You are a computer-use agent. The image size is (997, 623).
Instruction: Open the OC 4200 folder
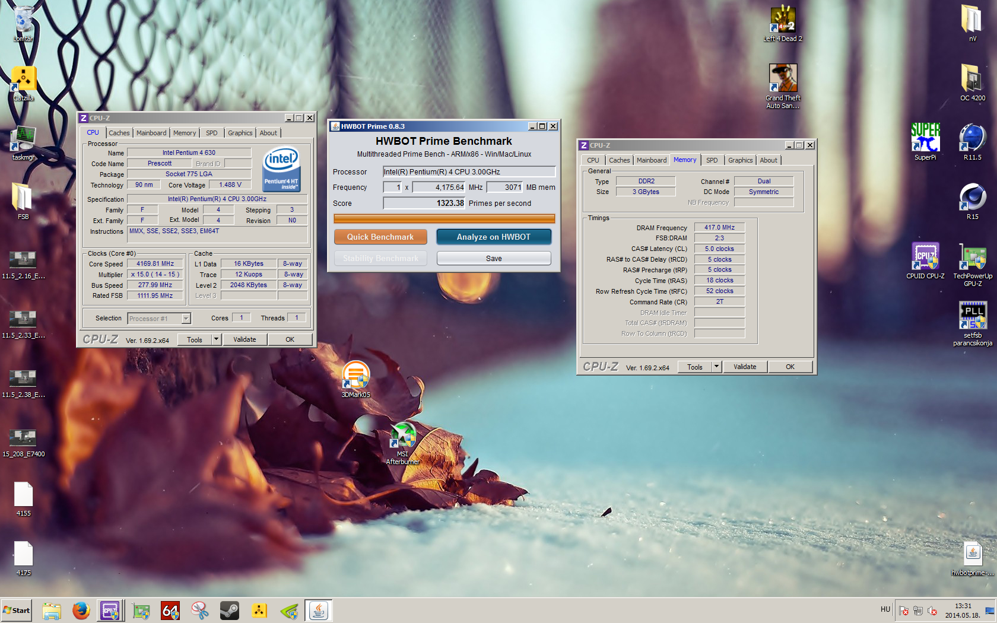click(x=972, y=82)
